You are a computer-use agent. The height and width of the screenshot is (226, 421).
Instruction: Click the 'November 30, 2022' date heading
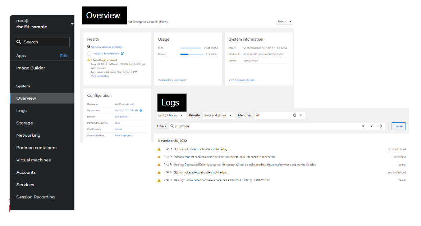[172, 141]
